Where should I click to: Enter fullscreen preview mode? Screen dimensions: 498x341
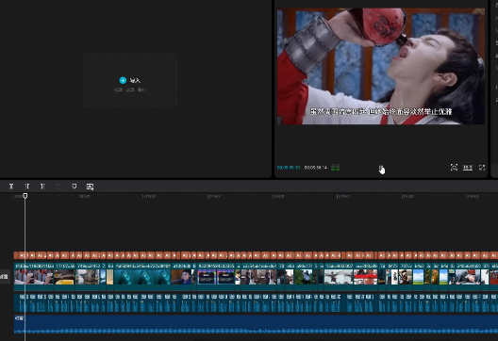pyautogui.click(x=482, y=168)
